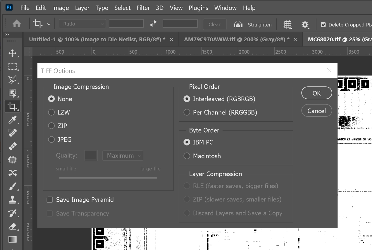Select the Spot Healing Brush tool
This screenshot has height=250, width=372.
[12, 133]
